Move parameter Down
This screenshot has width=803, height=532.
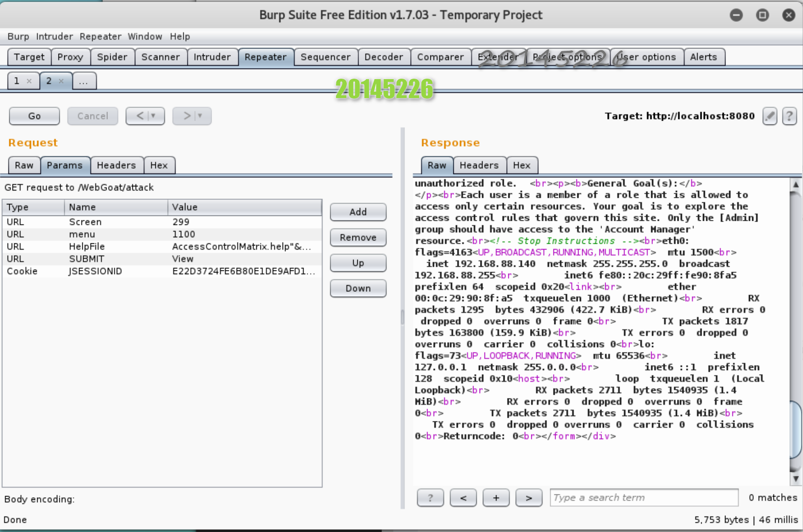coord(358,288)
